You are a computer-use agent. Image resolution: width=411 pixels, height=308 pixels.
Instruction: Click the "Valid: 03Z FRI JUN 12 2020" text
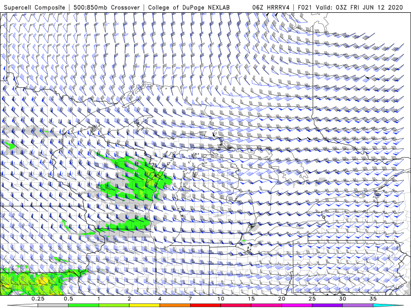tap(359, 7)
